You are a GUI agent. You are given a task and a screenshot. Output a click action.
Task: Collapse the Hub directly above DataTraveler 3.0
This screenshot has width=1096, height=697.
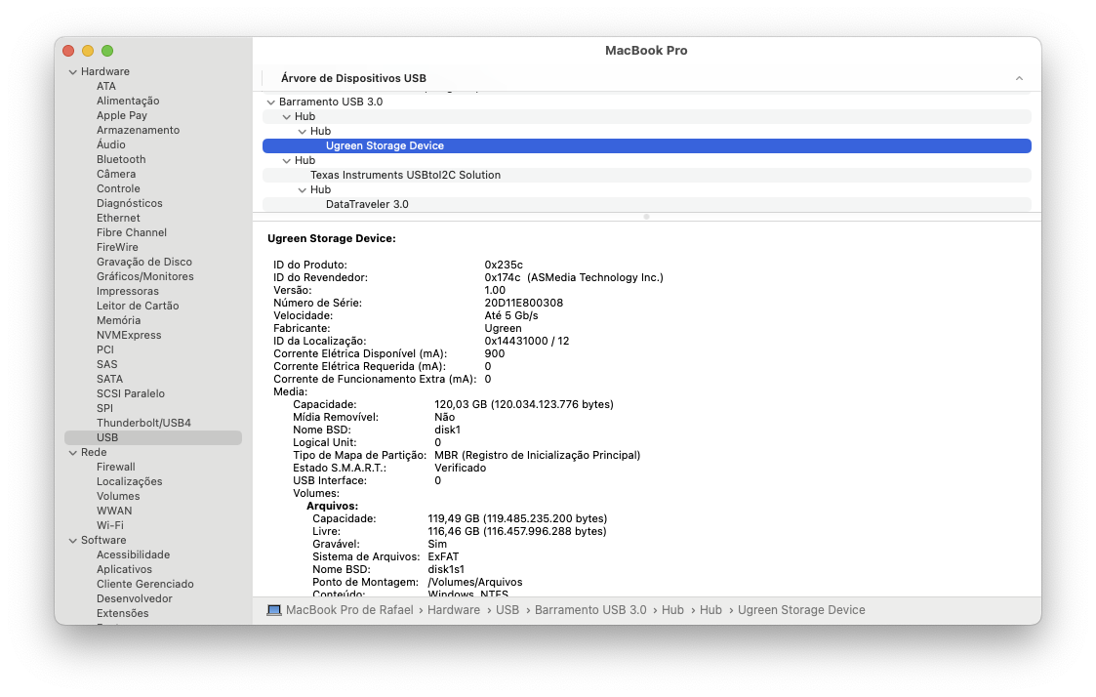pyautogui.click(x=302, y=190)
